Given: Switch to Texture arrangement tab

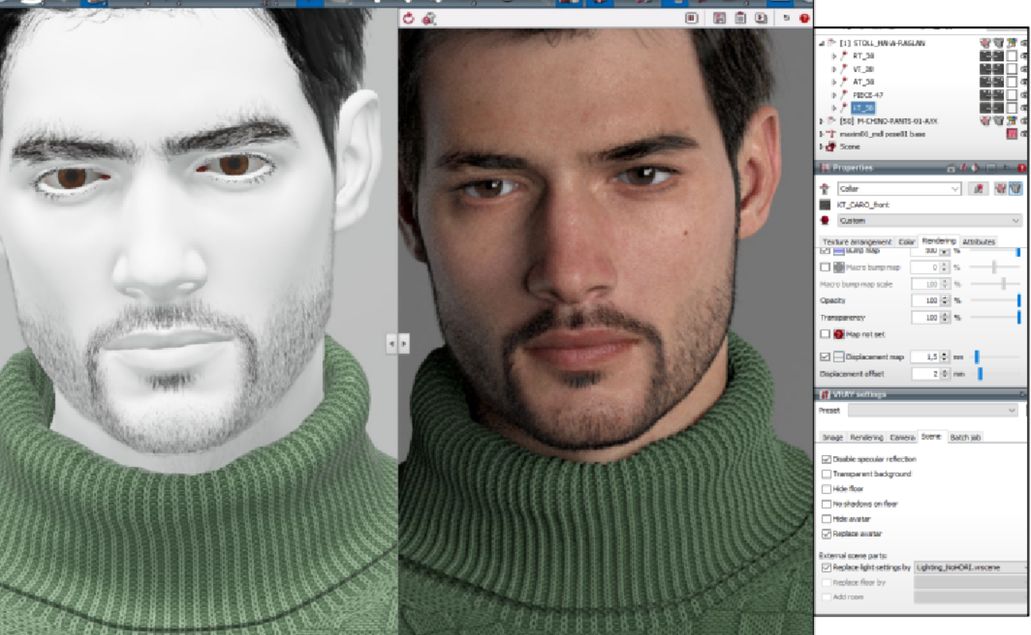Looking at the screenshot, I should point(857,242).
